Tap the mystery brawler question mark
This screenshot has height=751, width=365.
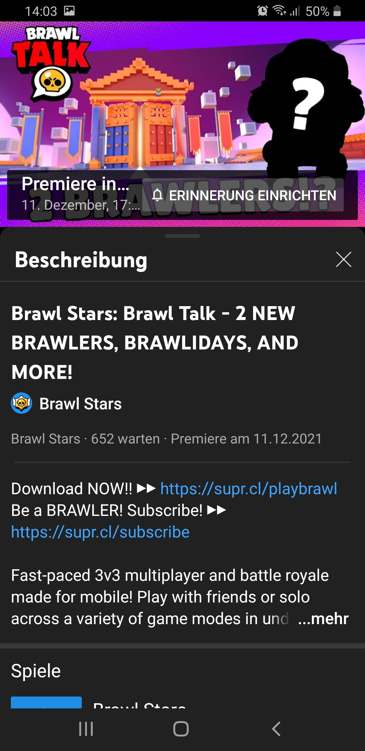point(308,103)
